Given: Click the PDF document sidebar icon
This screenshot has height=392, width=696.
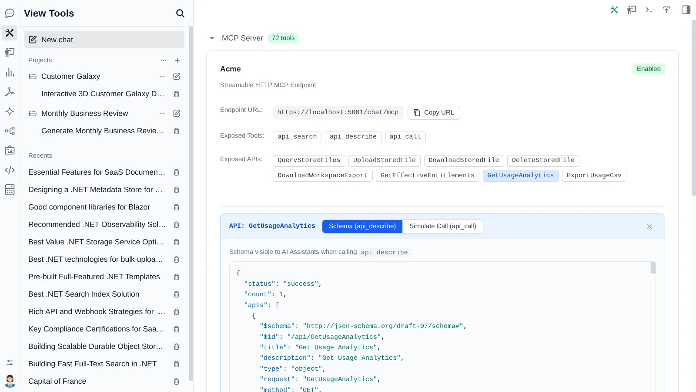Looking at the screenshot, I should 10,91.
